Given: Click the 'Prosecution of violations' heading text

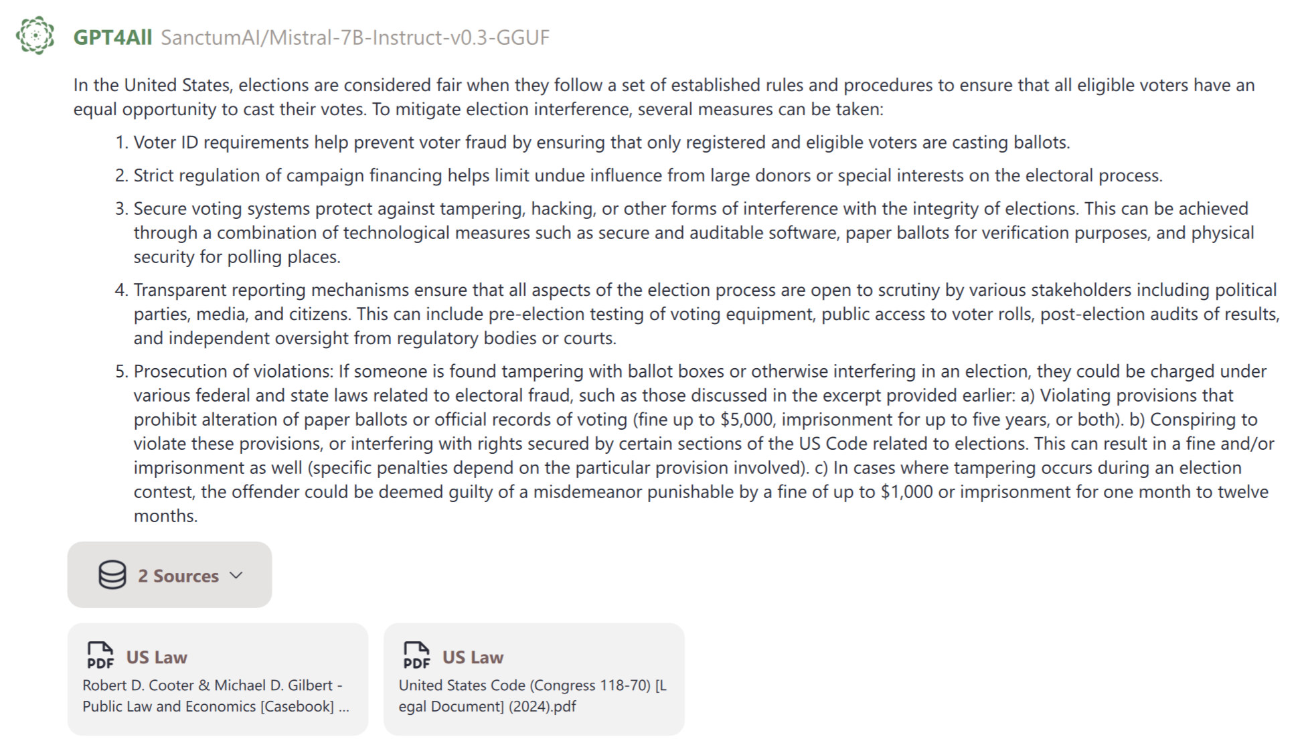Looking at the screenshot, I should click(x=232, y=371).
